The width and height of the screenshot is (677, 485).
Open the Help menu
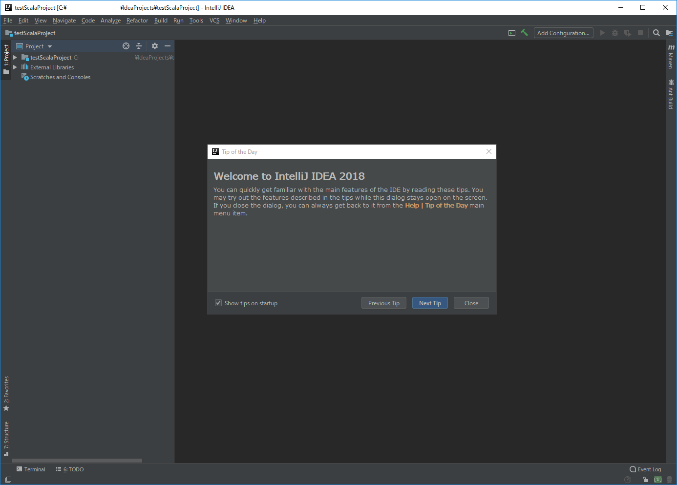click(259, 21)
